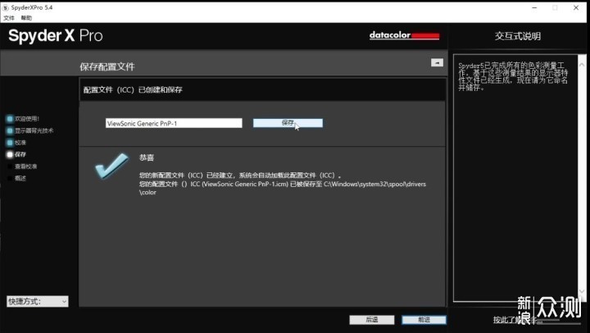590x333 pixels.
Task: Click the profile name field ViewSonic Generic PnP-1
Action: click(x=174, y=123)
